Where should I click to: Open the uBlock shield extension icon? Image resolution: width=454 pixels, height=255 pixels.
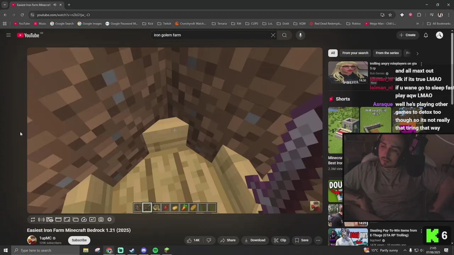(x=410, y=15)
